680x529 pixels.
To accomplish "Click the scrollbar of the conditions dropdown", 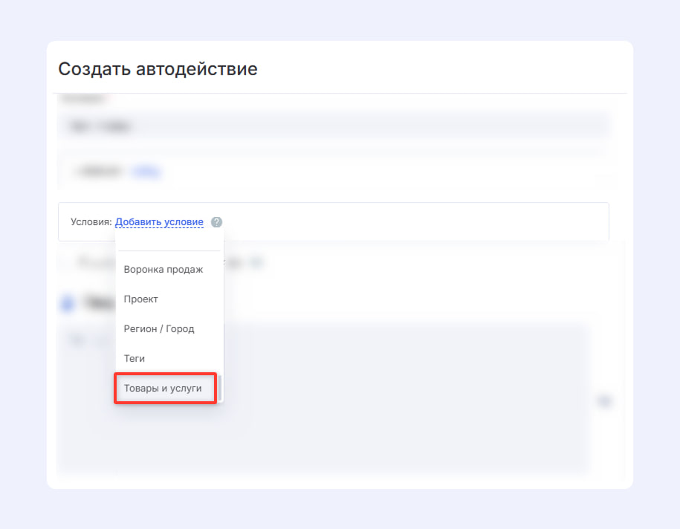I will point(219,387).
